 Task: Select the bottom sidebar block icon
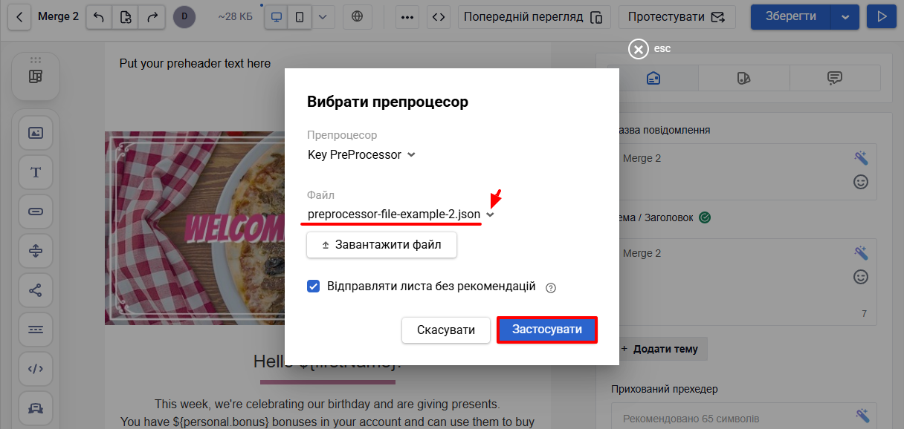pyautogui.click(x=36, y=408)
